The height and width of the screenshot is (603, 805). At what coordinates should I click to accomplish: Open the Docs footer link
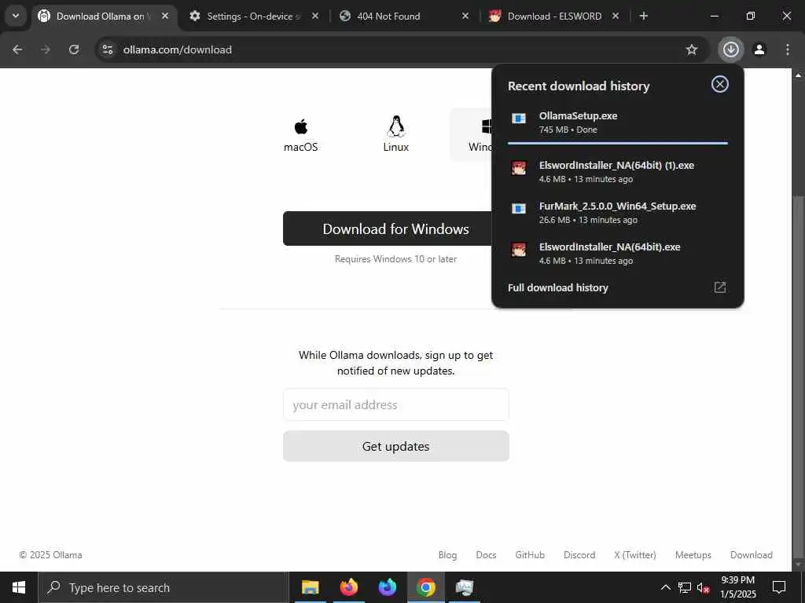(486, 555)
